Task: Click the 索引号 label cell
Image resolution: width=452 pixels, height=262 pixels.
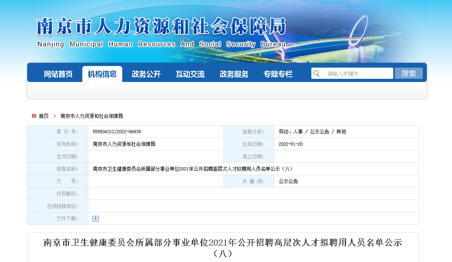Action: point(58,132)
